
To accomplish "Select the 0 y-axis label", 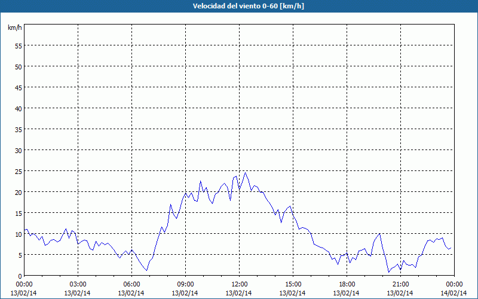I will pyautogui.click(x=20, y=276).
